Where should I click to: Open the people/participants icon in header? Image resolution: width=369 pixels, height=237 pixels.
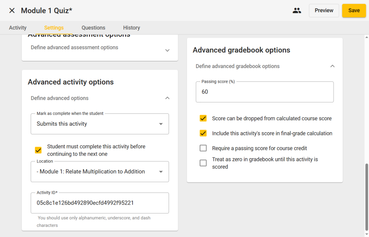click(x=297, y=10)
